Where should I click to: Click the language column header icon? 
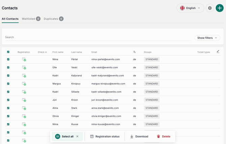(134, 52)
